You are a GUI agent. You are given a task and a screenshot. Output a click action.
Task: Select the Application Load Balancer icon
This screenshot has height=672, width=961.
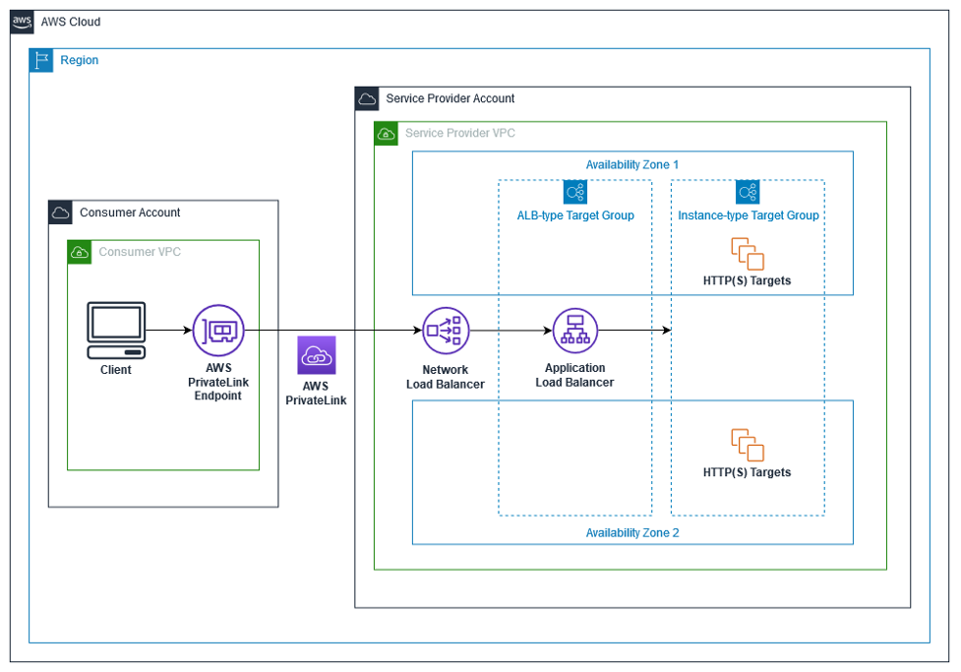pyautogui.click(x=574, y=332)
